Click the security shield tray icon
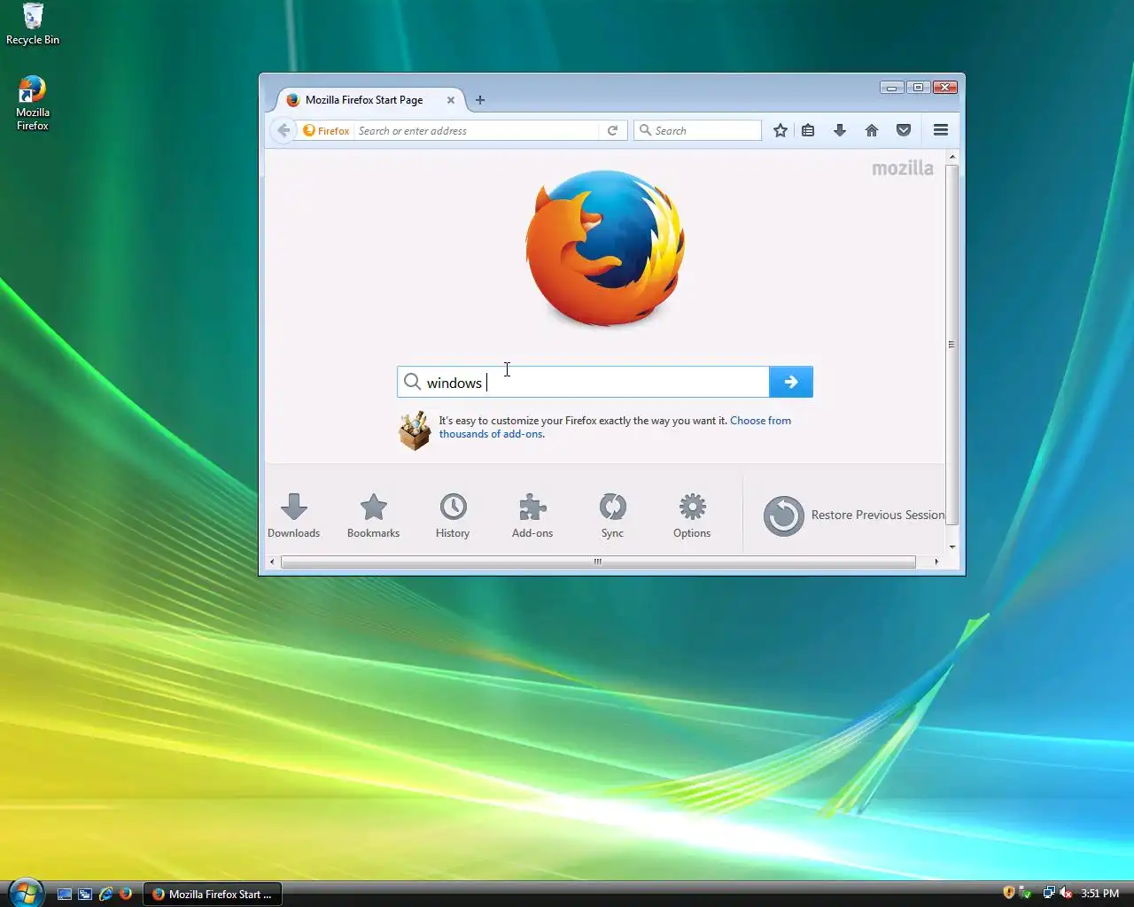The height and width of the screenshot is (907, 1134). coord(1008,893)
